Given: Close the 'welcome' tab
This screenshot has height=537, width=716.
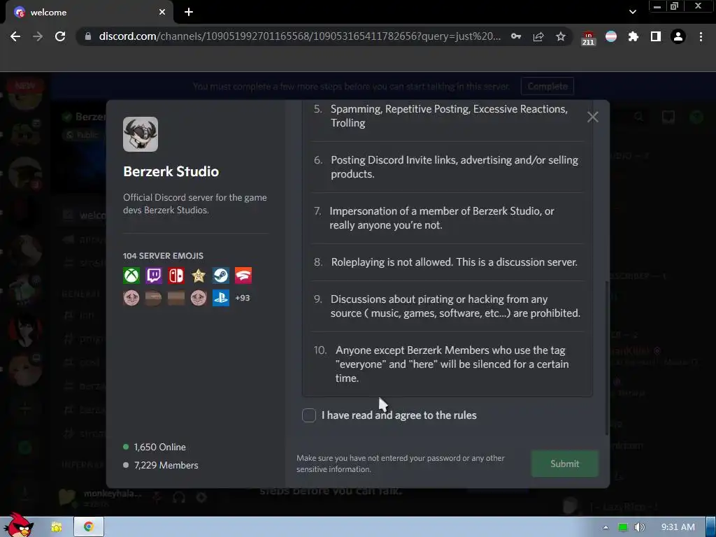Looking at the screenshot, I should 162,13.
